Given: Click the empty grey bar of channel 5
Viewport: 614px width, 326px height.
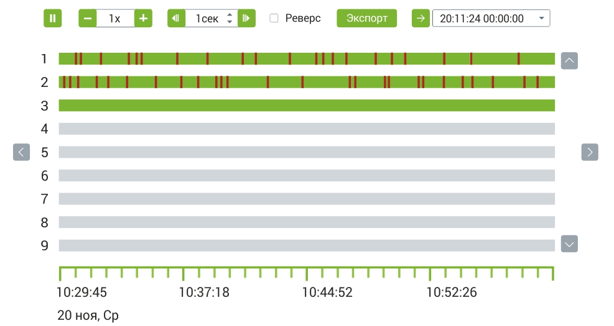Looking at the screenshot, I should (x=306, y=152).
